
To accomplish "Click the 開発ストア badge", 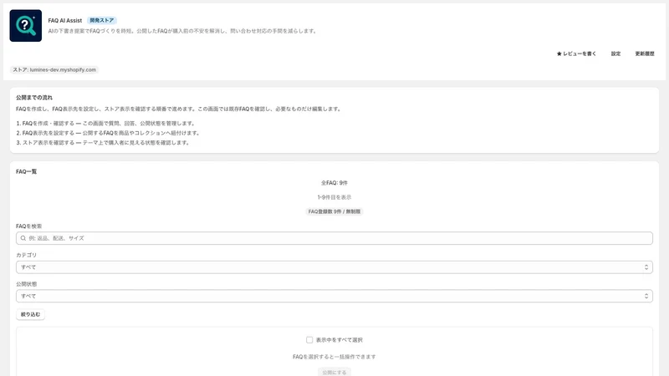I will pyautogui.click(x=101, y=20).
